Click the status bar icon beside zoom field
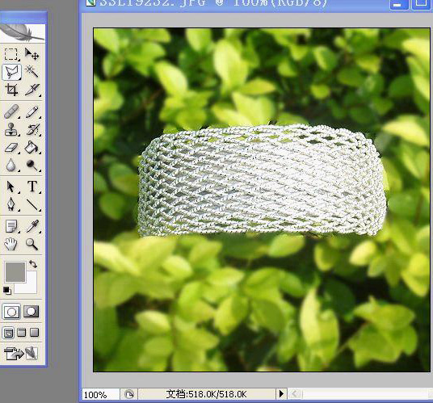 pos(129,394)
